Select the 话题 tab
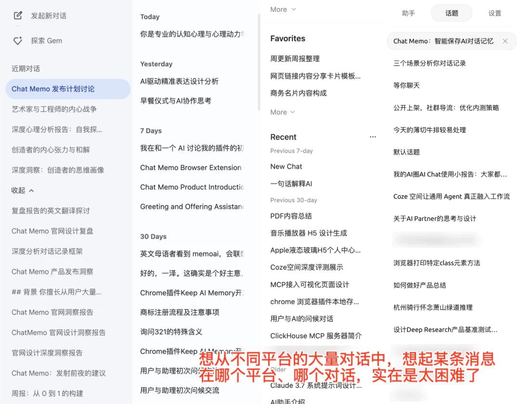 coord(451,13)
